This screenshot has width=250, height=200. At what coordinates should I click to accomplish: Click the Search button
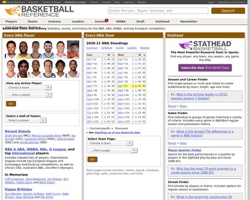(x=228, y=11)
